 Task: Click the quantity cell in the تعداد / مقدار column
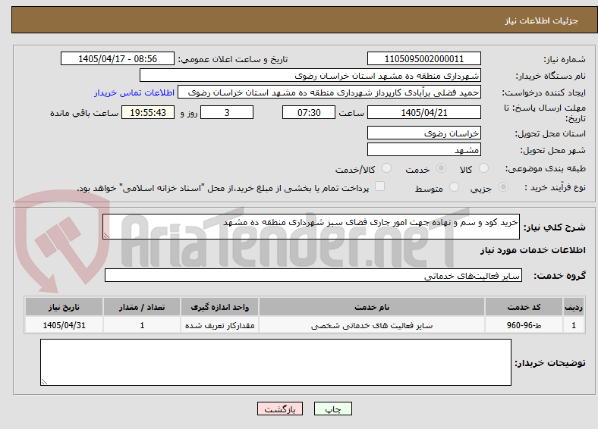pyautogui.click(x=142, y=325)
